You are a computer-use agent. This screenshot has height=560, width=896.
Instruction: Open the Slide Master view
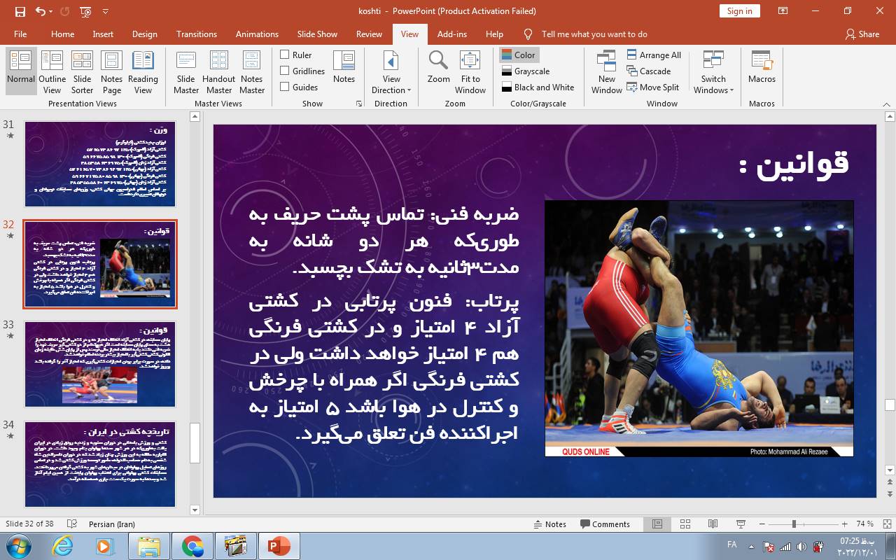click(185, 71)
